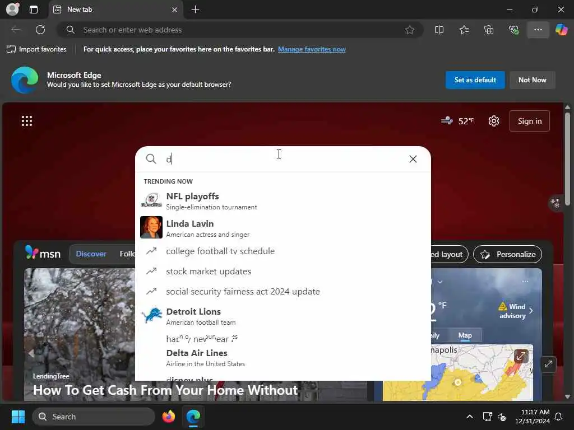The height and width of the screenshot is (430, 574).
Task: Expand the weather map with orange arrow icon
Action: coord(521,356)
